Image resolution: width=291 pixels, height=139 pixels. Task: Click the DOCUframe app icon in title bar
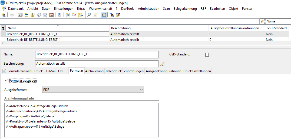(3, 3)
